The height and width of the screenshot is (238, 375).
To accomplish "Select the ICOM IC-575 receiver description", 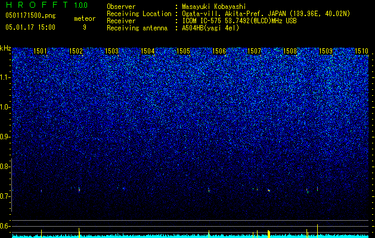I will coord(239,21).
